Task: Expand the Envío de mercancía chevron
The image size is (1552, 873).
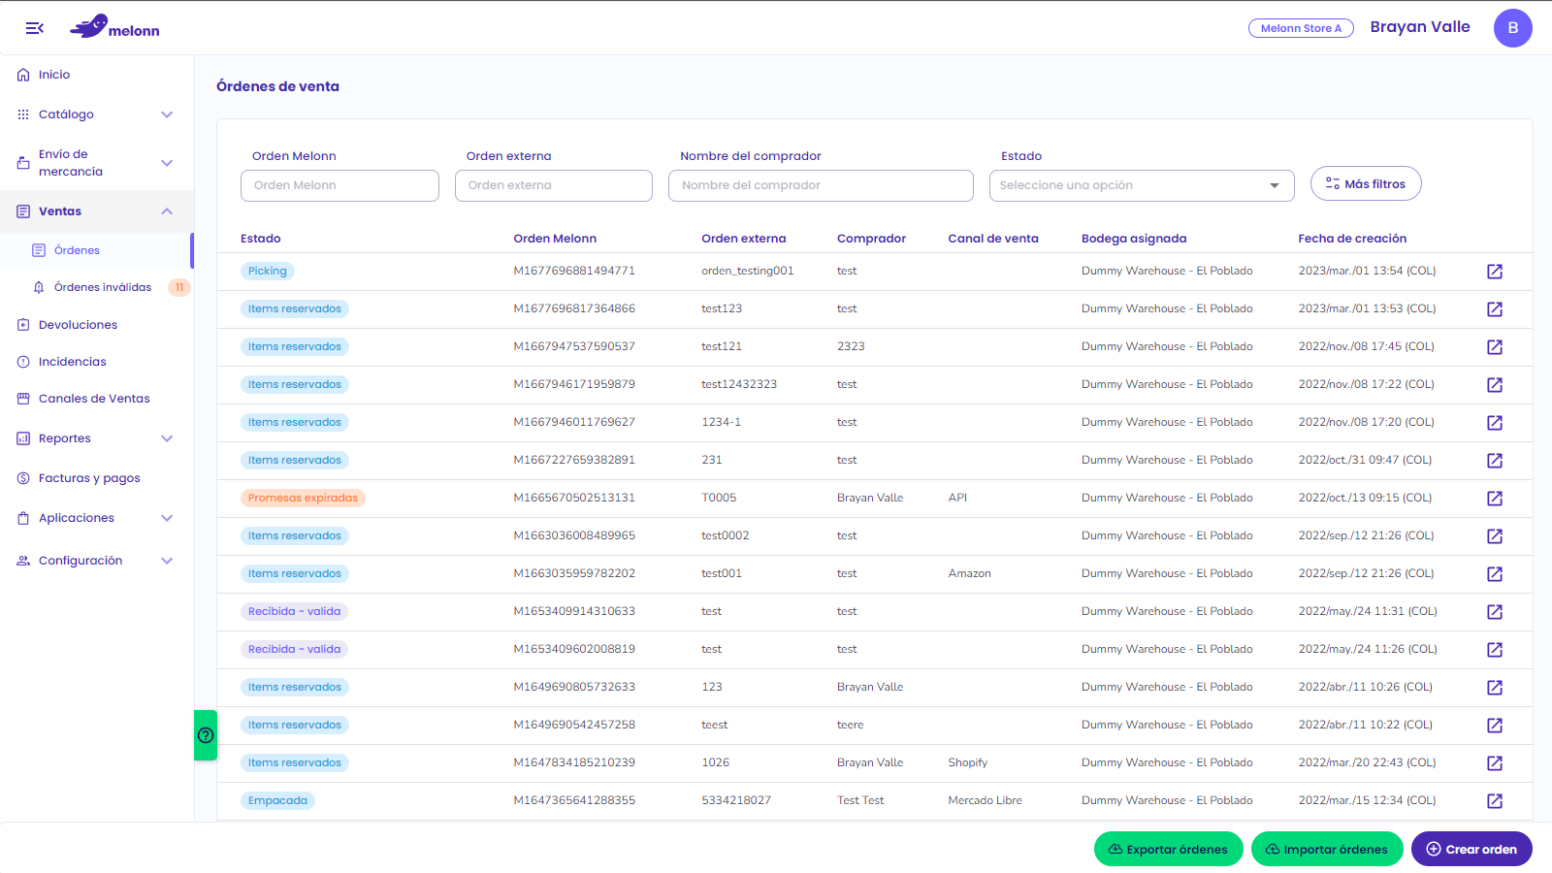Action: pyautogui.click(x=167, y=163)
